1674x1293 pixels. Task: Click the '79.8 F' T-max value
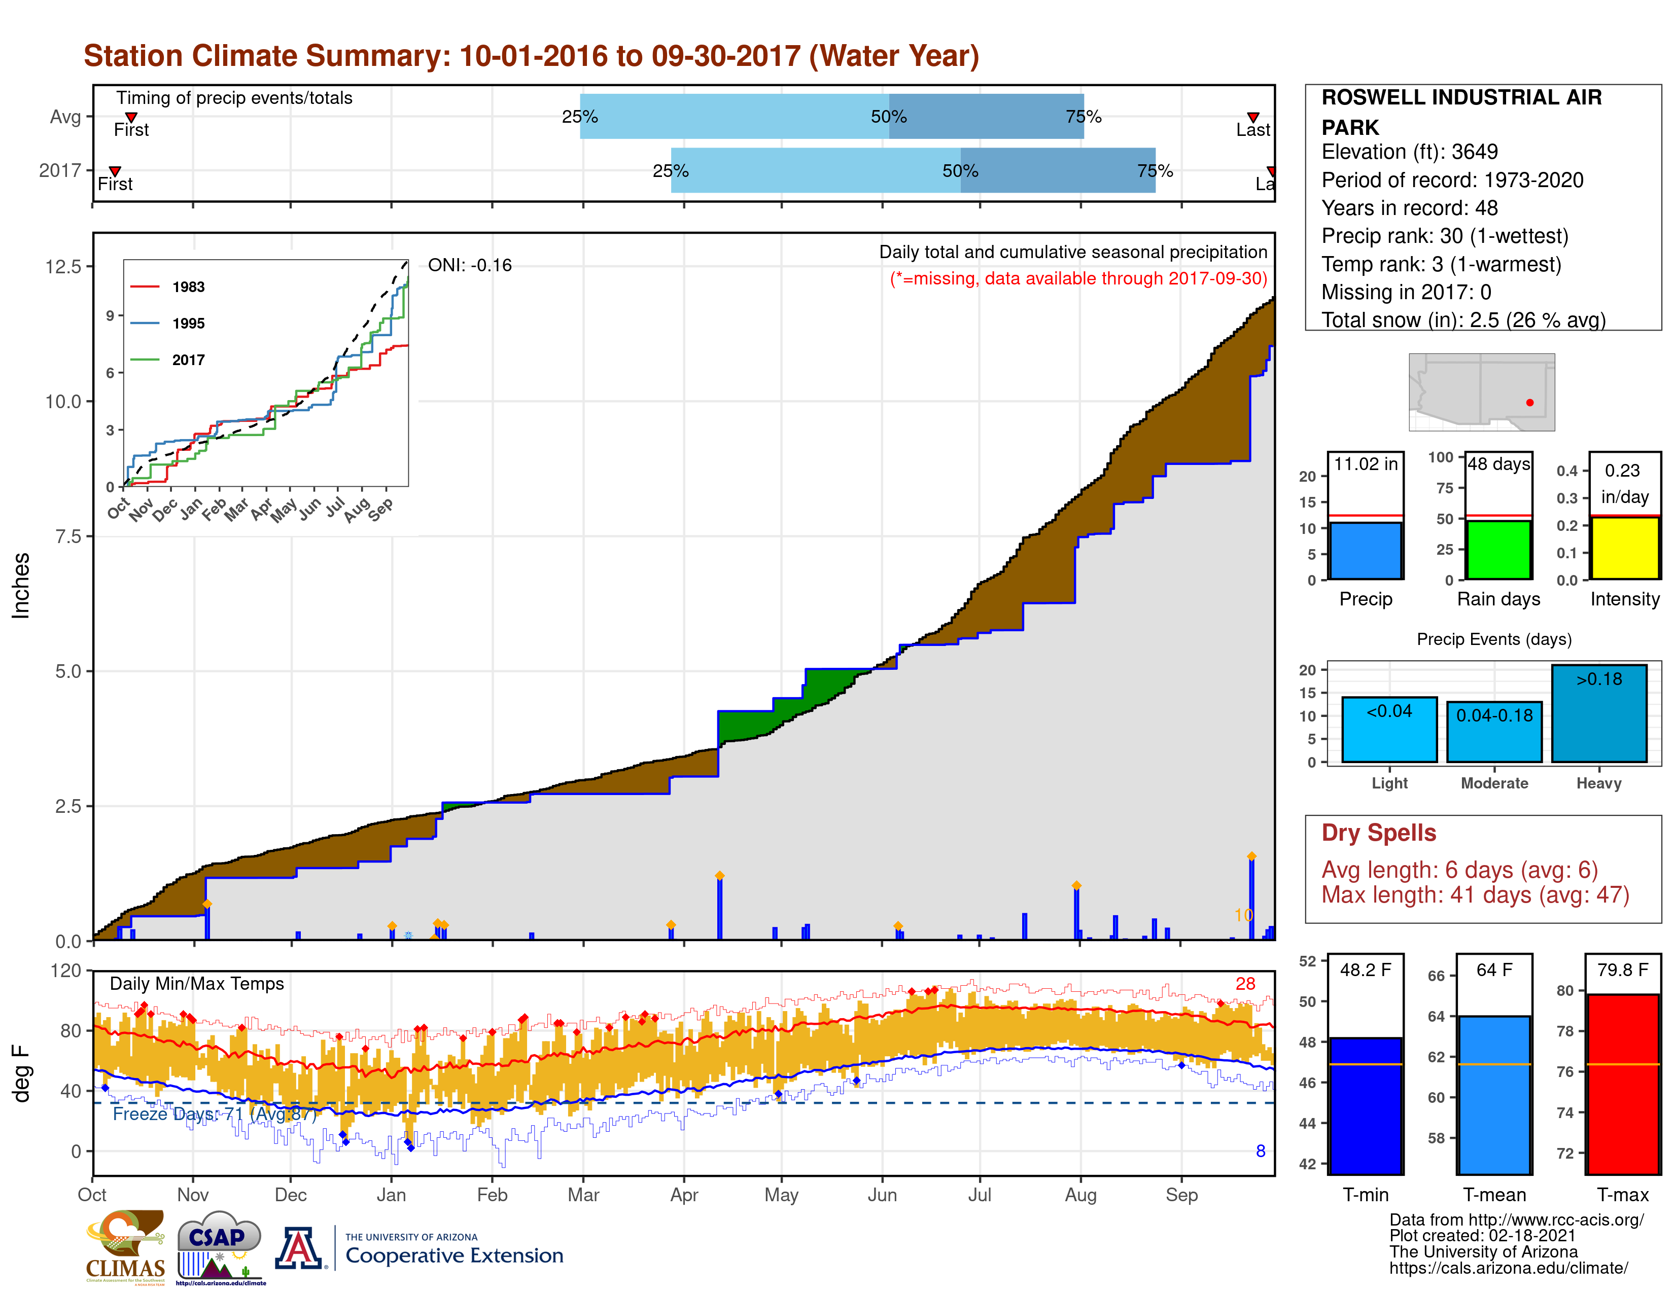pyautogui.click(x=1623, y=971)
